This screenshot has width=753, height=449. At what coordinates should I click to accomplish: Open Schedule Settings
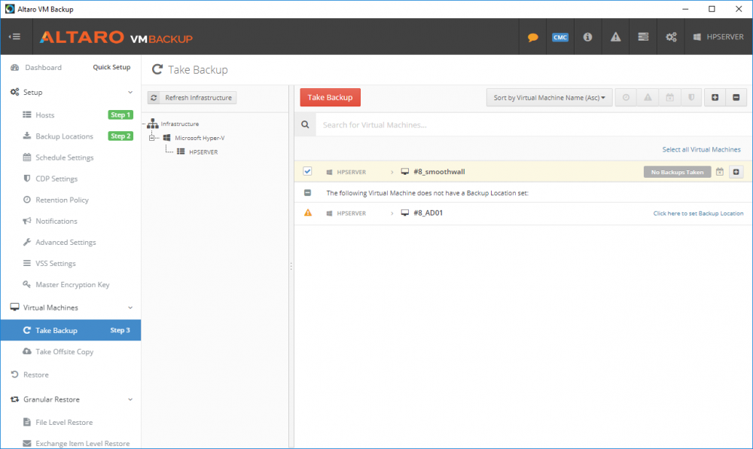[64, 157]
